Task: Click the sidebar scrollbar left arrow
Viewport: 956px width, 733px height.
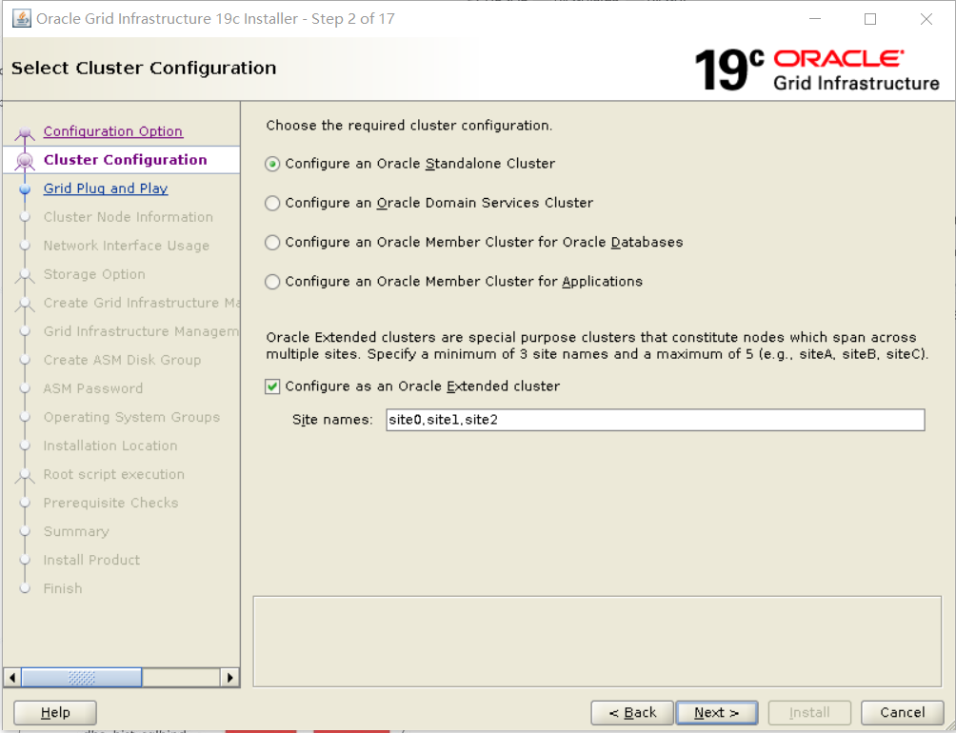Action: pos(12,678)
